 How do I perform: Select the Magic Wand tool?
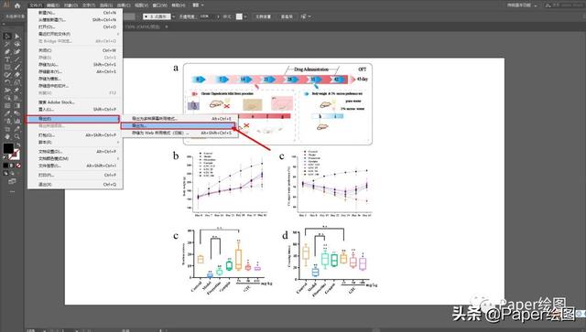click(x=7, y=44)
